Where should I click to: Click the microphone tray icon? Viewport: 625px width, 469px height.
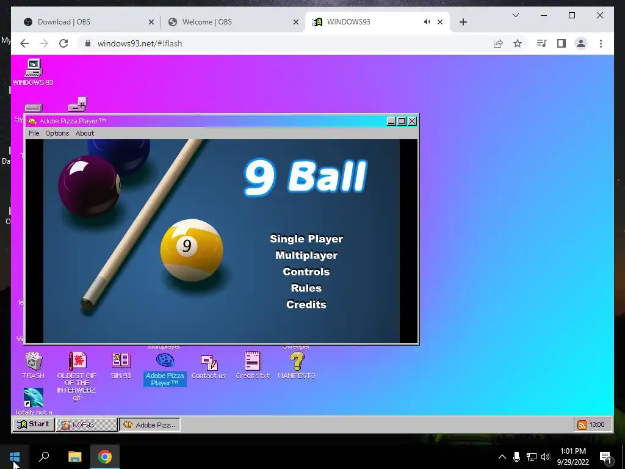516,457
